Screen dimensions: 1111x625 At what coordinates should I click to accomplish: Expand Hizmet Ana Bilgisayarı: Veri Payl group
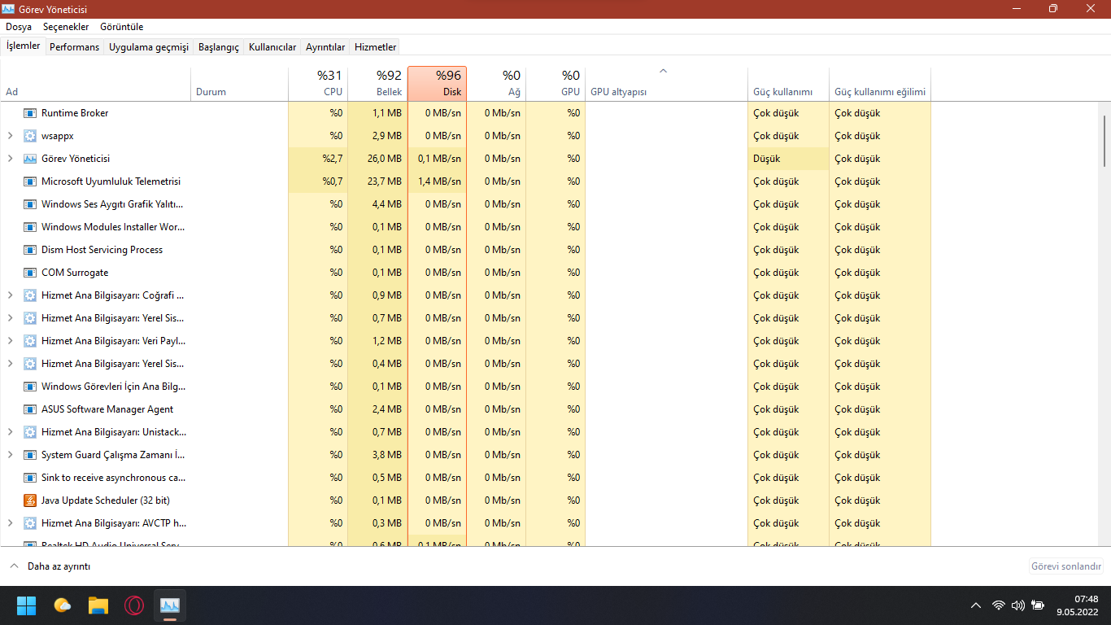[10, 341]
